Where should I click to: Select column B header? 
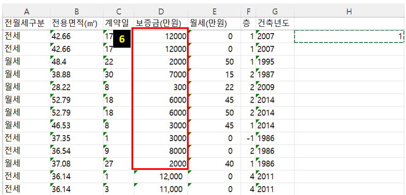(x=76, y=11)
